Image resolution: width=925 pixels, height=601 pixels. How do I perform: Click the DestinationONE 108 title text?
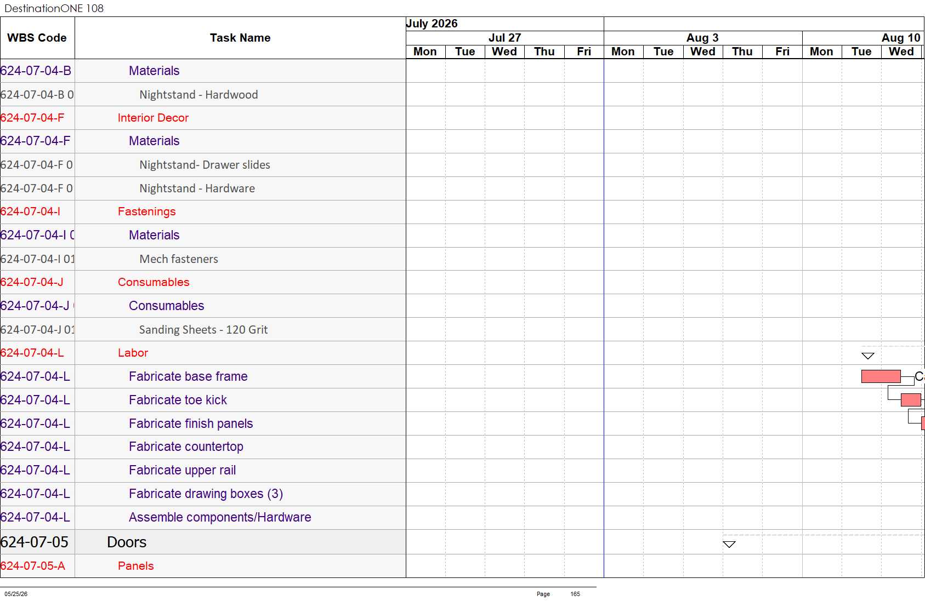tap(54, 8)
